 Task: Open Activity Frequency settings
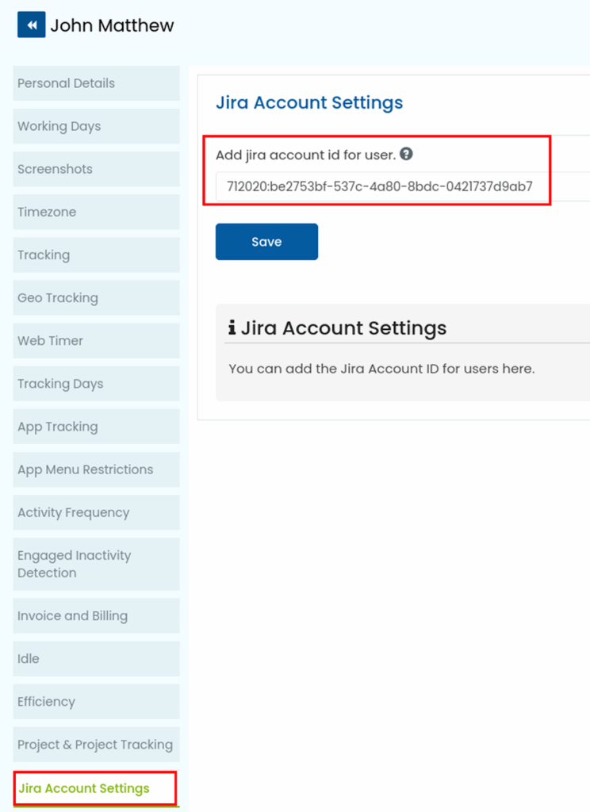point(96,512)
